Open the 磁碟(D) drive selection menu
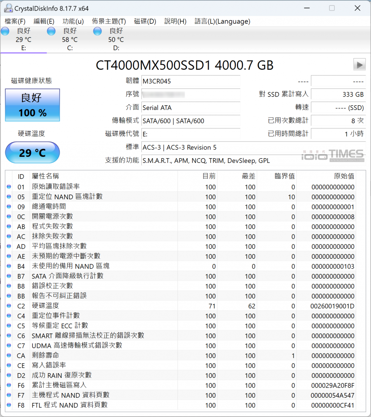Viewport: 371px width, 417px height. pos(145,21)
